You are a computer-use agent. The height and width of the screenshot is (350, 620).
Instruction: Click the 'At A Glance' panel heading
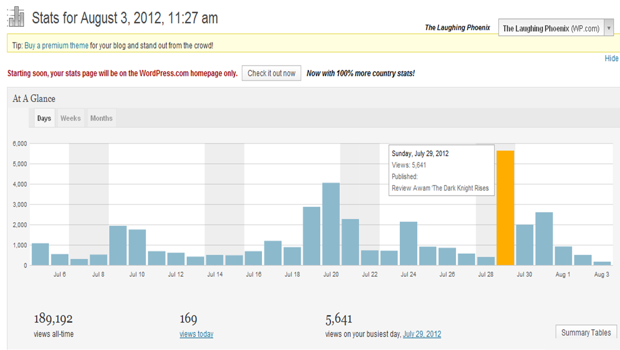(34, 99)
